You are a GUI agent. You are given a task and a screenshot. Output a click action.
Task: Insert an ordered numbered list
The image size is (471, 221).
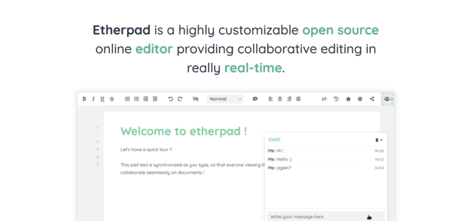[x=128, y=99]
